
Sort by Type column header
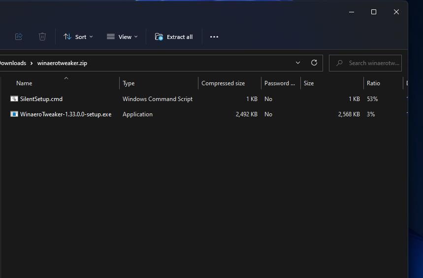129,83
